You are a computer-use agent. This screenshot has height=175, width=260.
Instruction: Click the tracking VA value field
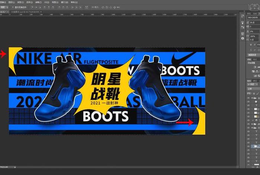coord(255,26)
